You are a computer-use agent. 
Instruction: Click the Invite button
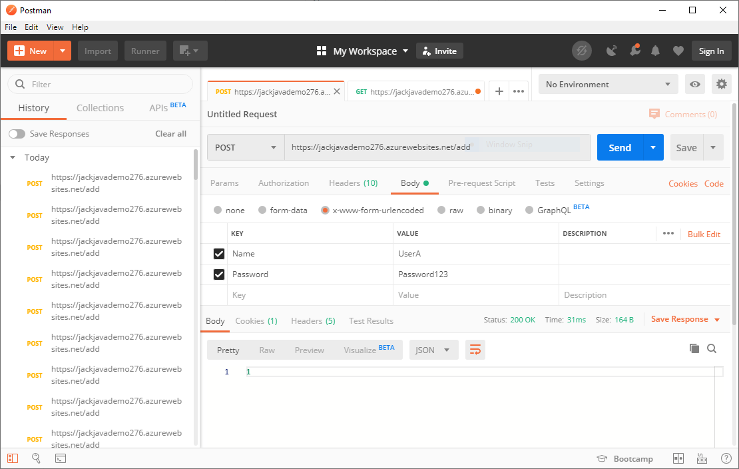pos(439,51)
